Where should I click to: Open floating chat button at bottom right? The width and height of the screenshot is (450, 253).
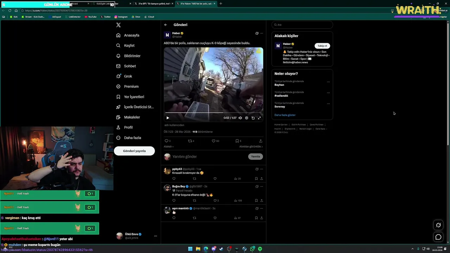tap(438, 237)
